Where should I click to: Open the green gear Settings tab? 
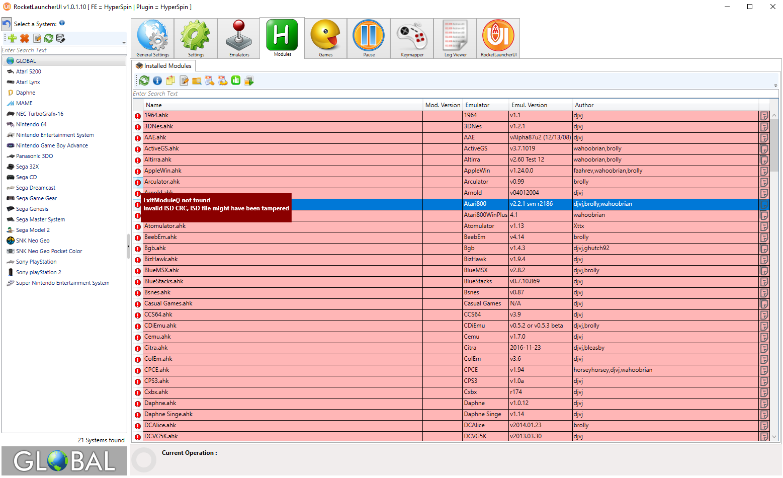click(x=196, y=39)
